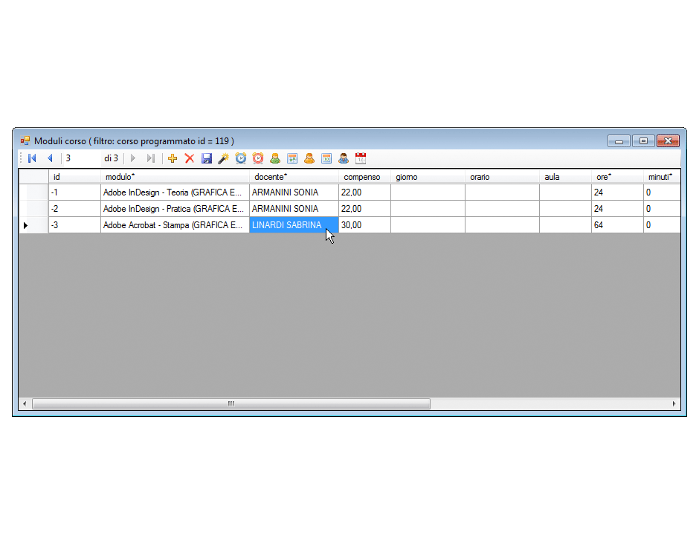699x544 pixels.
Task: Select compenso 22,00 in the Pratica row
Action: pyautogui.click(x=364, y=209)
